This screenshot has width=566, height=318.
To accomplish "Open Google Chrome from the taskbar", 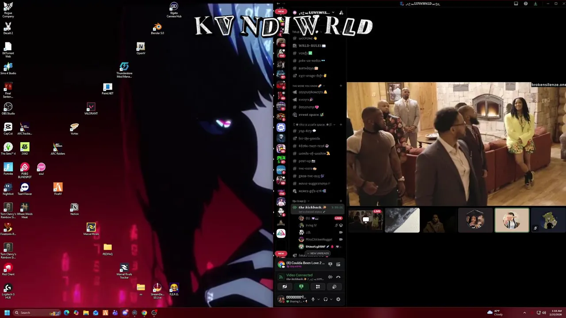I will (x=144, y=313).
